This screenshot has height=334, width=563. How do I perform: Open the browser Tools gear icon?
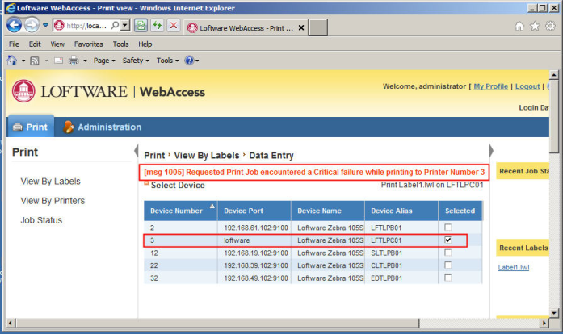click(550, 26)
